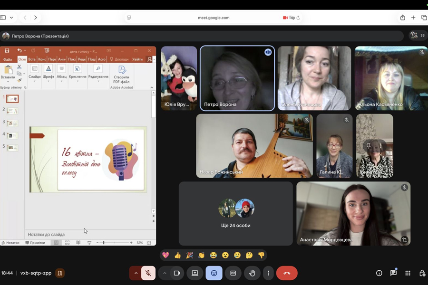428x285 pixels.
Task: Switch to slide sorter view icon
Action: 68,242
